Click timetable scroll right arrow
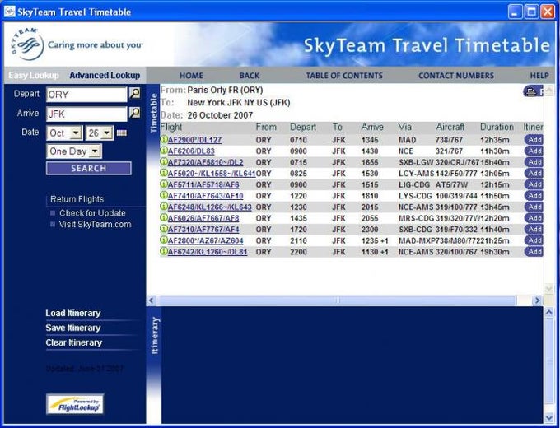Image resolution: width=560 pixels, height=428 pixels. pos(537,300)
